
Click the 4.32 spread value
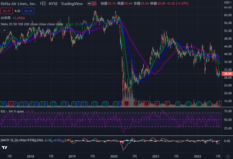pos(17,11)
